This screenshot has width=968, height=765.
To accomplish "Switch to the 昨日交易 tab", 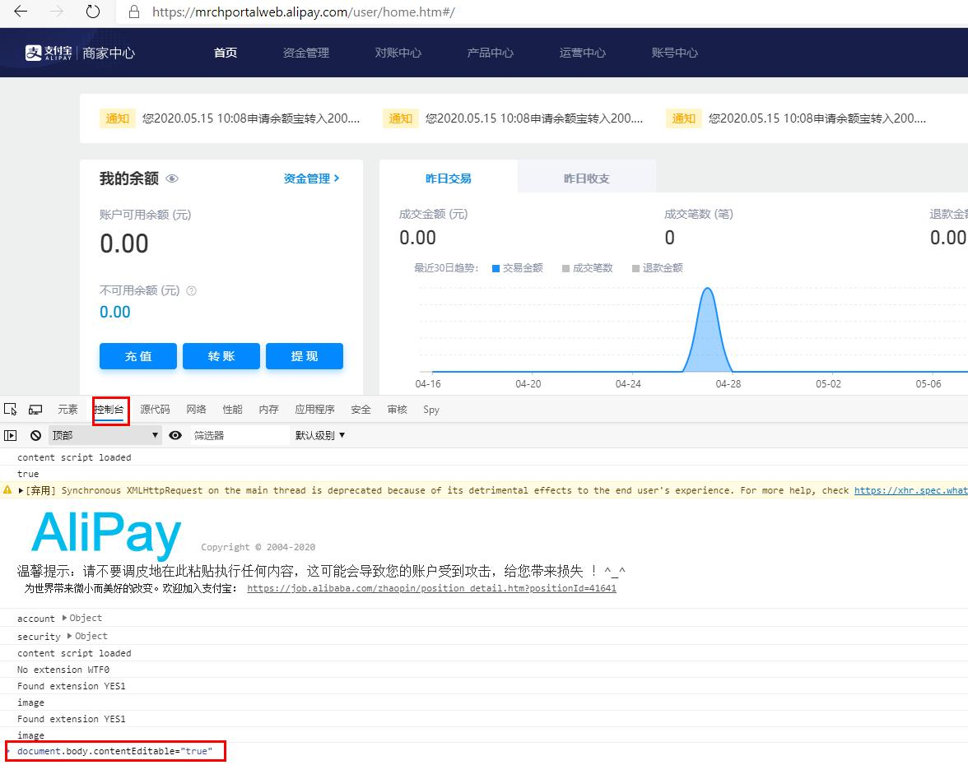I will pyautogui.click(x=448, y=178).
